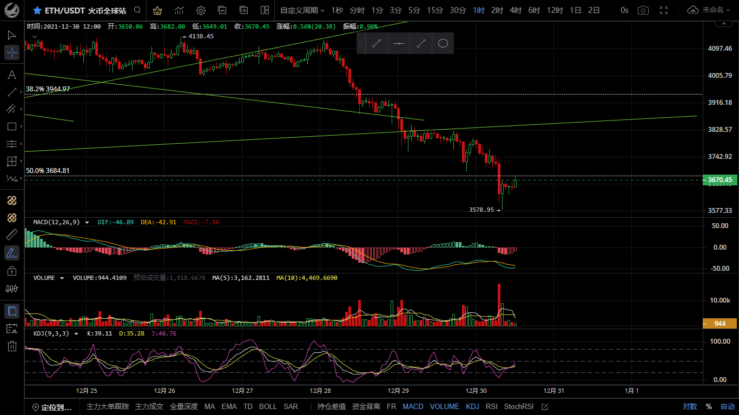Click the current price label 3670.45
This screenshot has width=739, height=415.
(x=720, y=180)
